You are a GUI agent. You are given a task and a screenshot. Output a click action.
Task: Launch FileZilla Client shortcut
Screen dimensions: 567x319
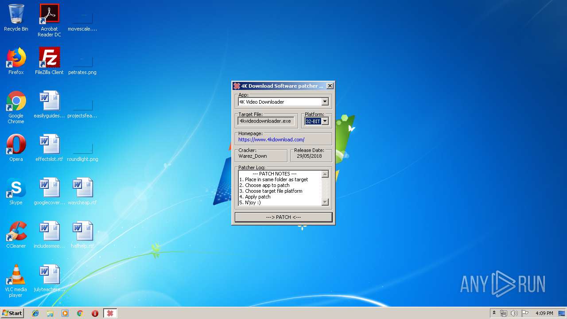point(49,61)
